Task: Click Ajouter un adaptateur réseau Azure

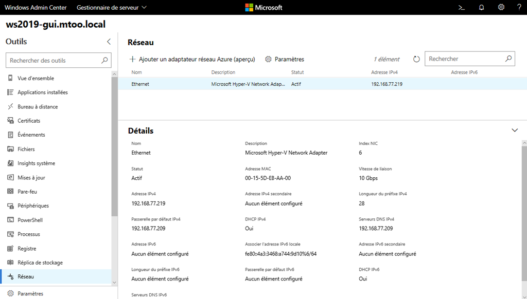Action: pyautogui.click(x=192, y=59)
